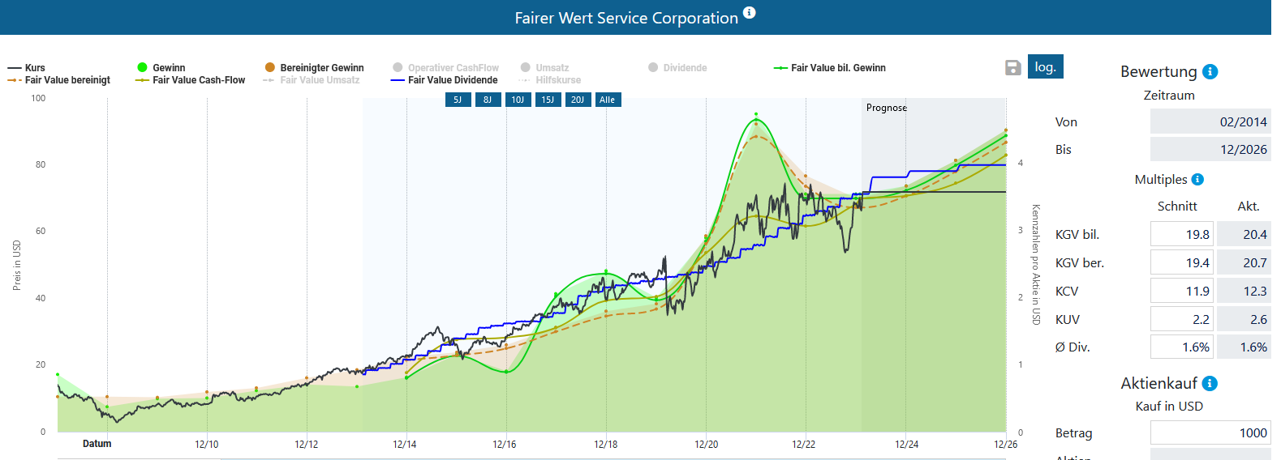Edit KGV bil. Schnitt value 19.8
The width and height of the screenshot is (1281, 460).
click(x=1181, y=234)
